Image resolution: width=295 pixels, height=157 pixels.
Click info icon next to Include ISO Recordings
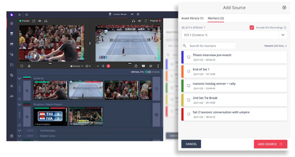point(285,28)
